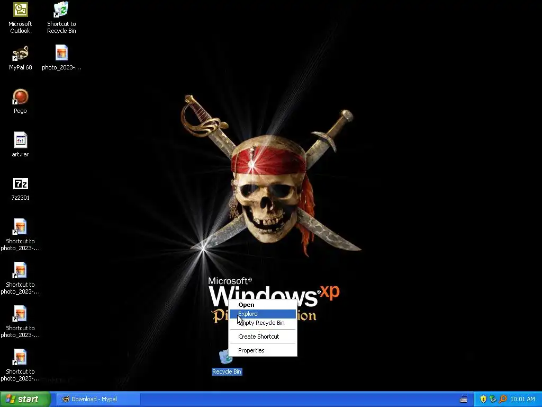Open the yellow Security Center shield tray icon
The image size is (542, 407).
pos(483,399)
